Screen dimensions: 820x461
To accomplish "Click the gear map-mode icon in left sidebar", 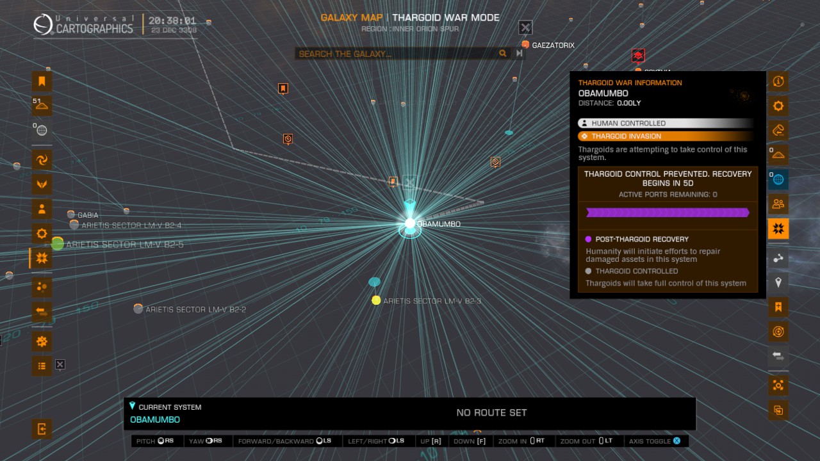I will coord(42,234).
